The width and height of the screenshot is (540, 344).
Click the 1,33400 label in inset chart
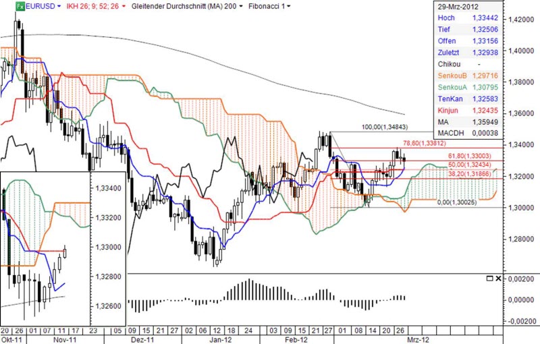click(x=109, y=188)
